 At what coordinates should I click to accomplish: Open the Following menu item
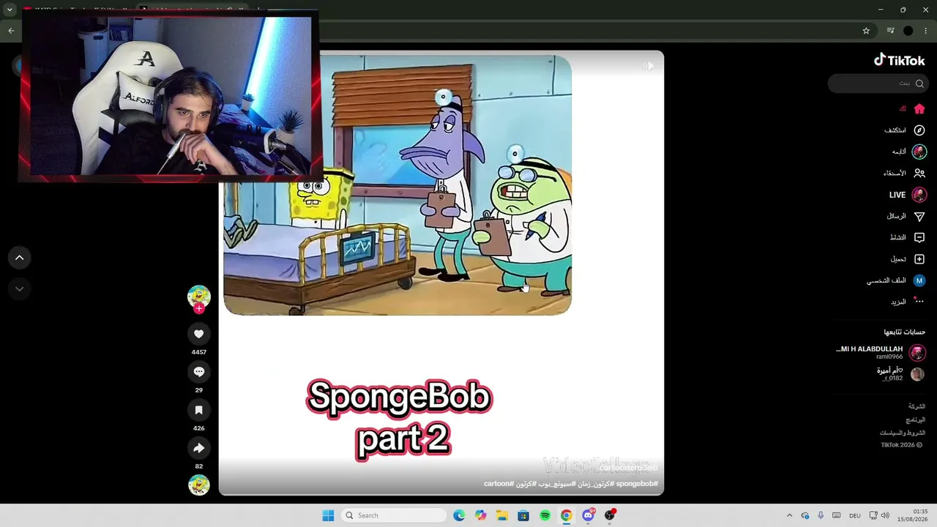point(909,152)
